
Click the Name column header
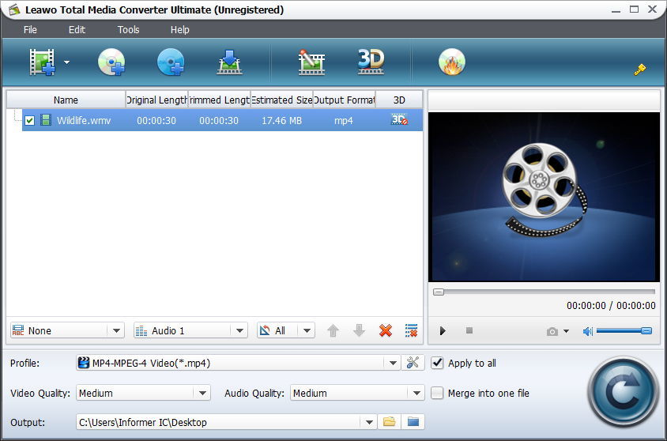click(x=66, y=100)
